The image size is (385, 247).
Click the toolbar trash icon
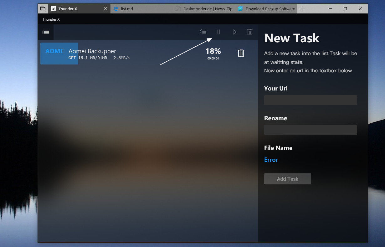click(250, 32)
